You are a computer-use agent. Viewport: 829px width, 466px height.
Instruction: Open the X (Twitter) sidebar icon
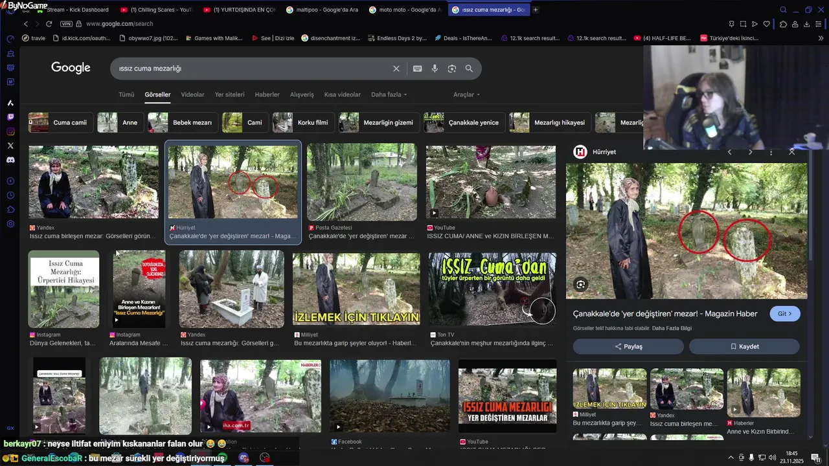point(10,146)
